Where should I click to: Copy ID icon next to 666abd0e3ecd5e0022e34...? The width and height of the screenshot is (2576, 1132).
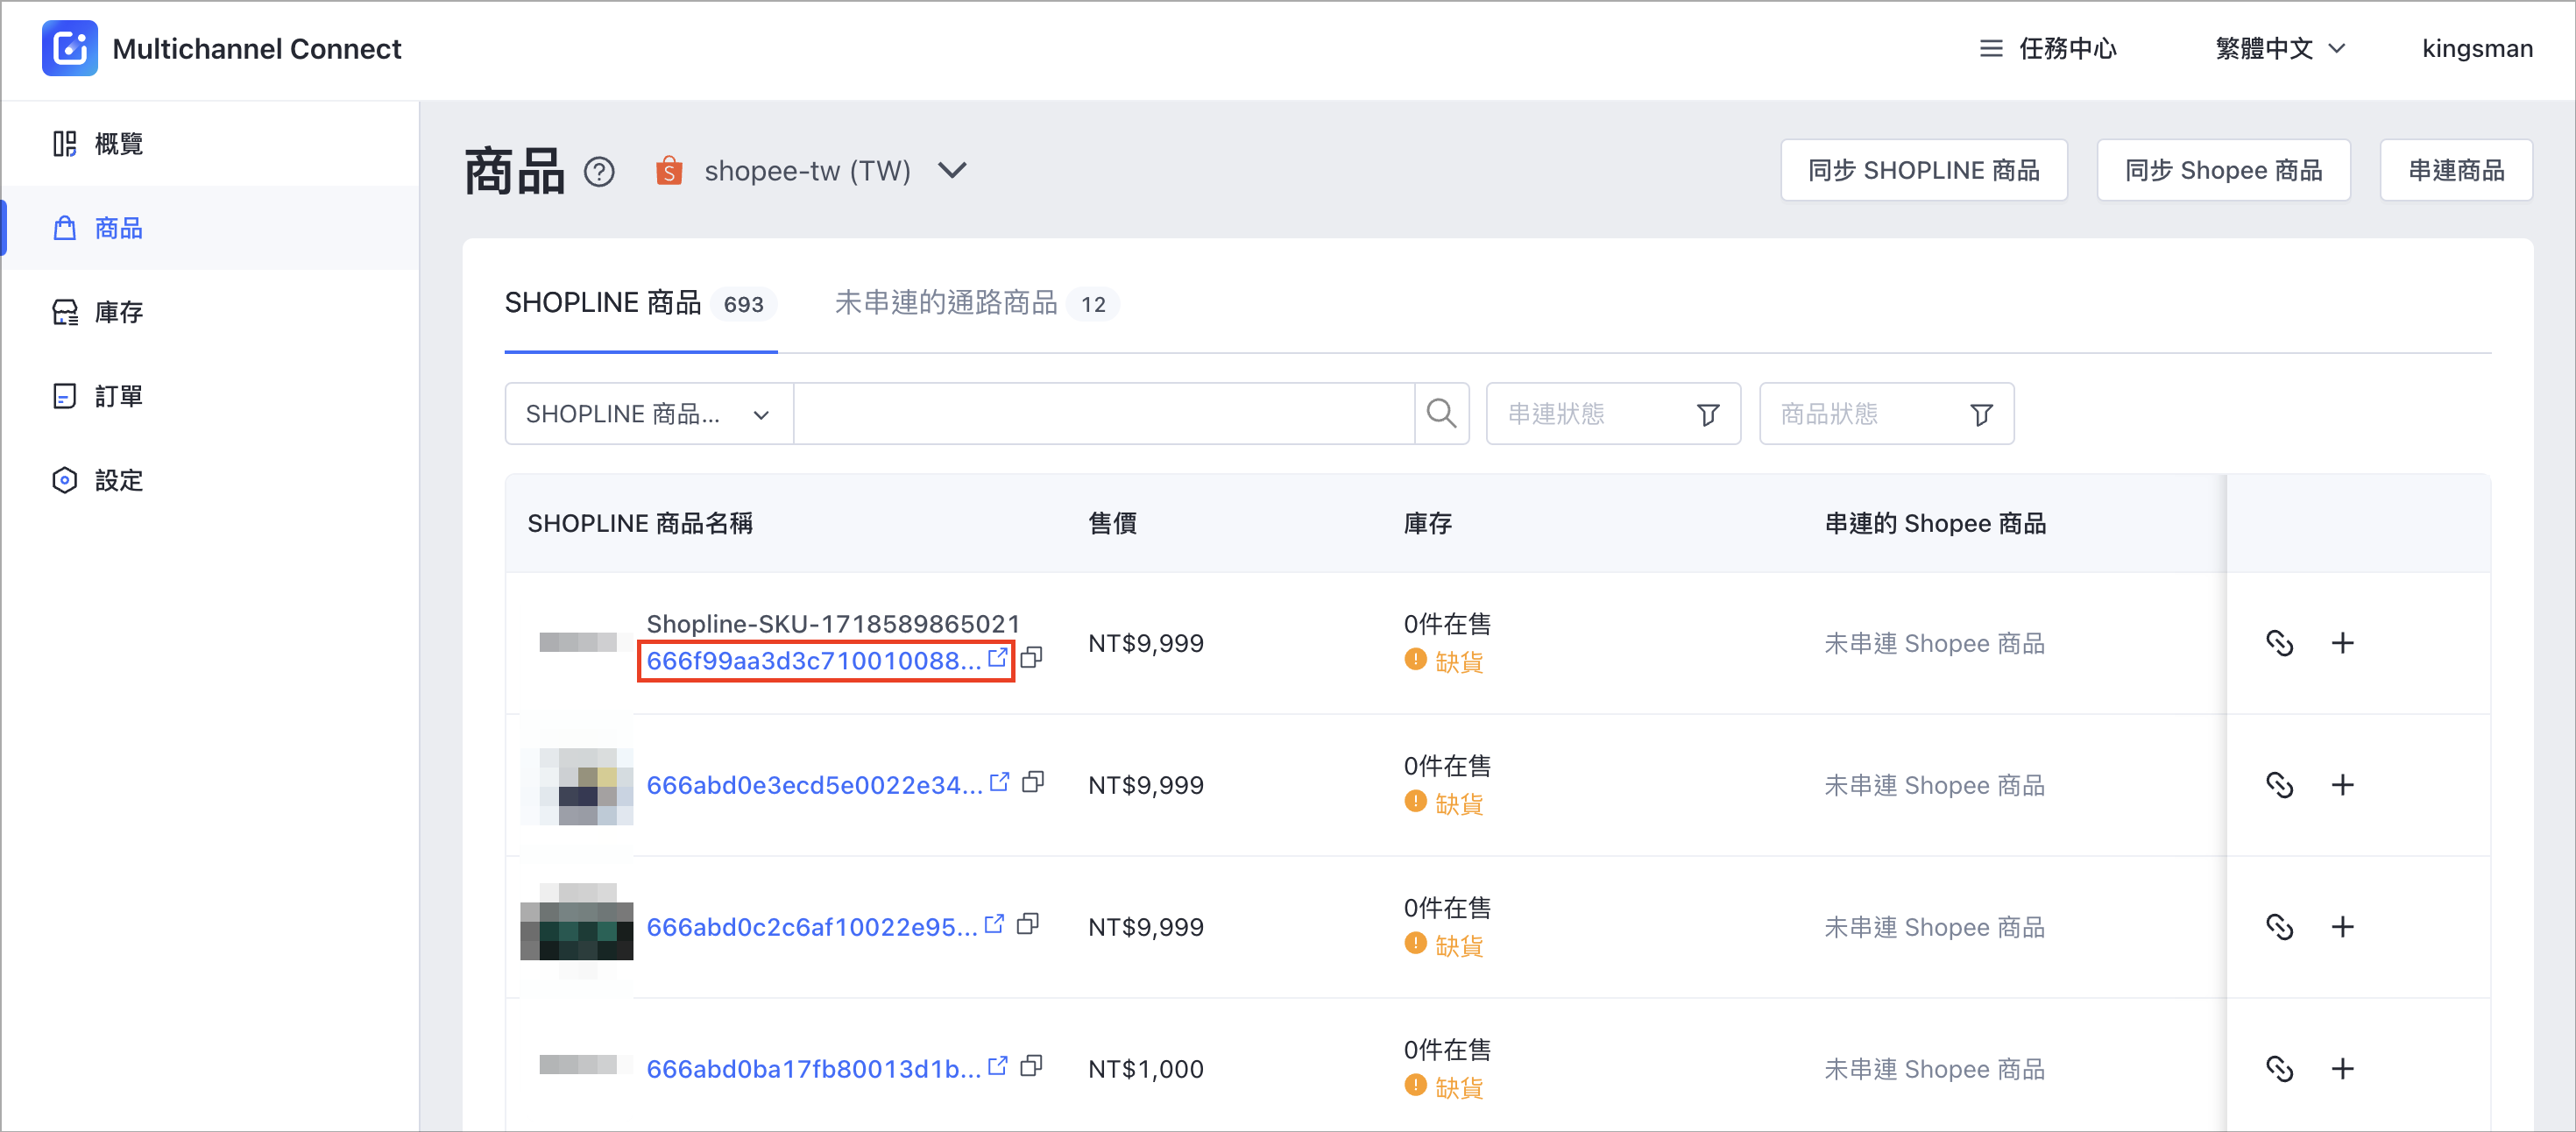click(x=1033, y=782)
